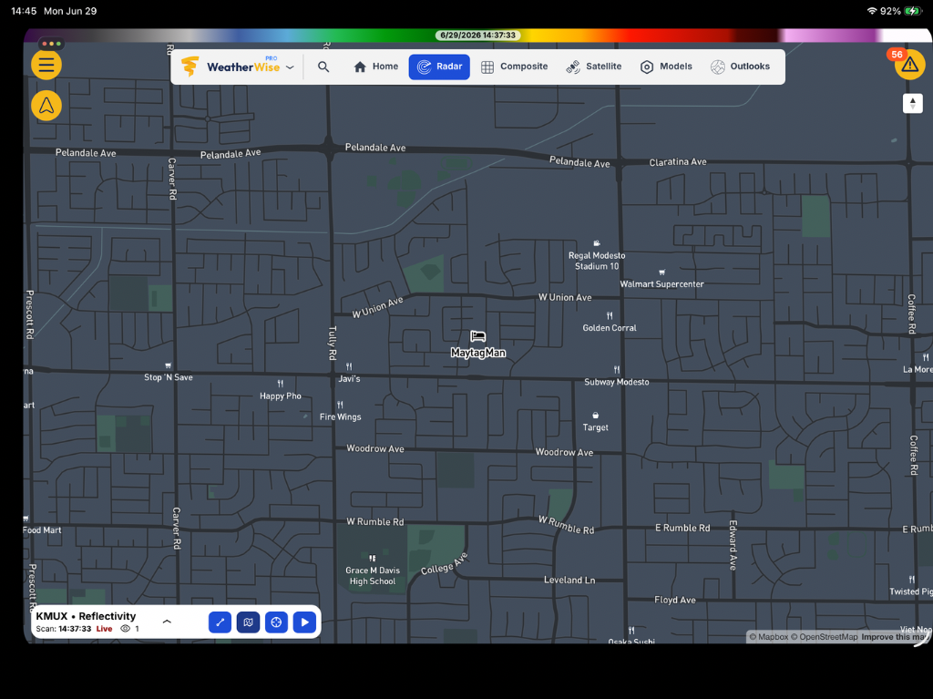Click the Subway Modesto restaurant marker
This screenshot has width=933, height=699.
tap(617, 376)
